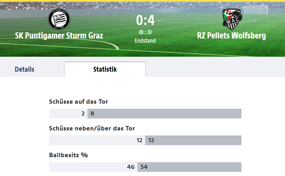Screen dimensions: 285x176
Task: Click the left shots-off-target bar showing 12
Action: click(x=97, y=140)
